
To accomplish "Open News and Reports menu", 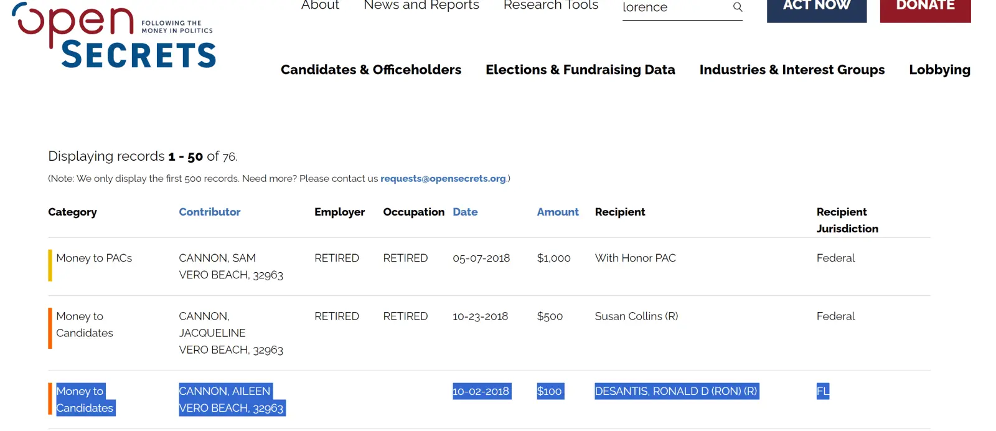I will coord(421,6).
